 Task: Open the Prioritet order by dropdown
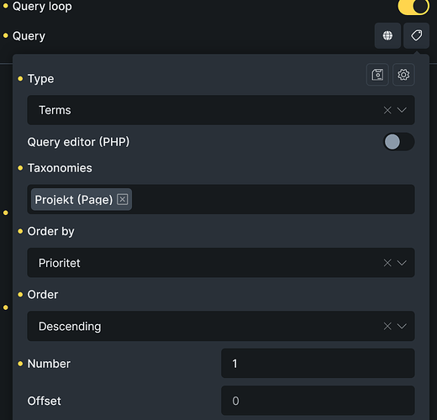click(221, 263)
